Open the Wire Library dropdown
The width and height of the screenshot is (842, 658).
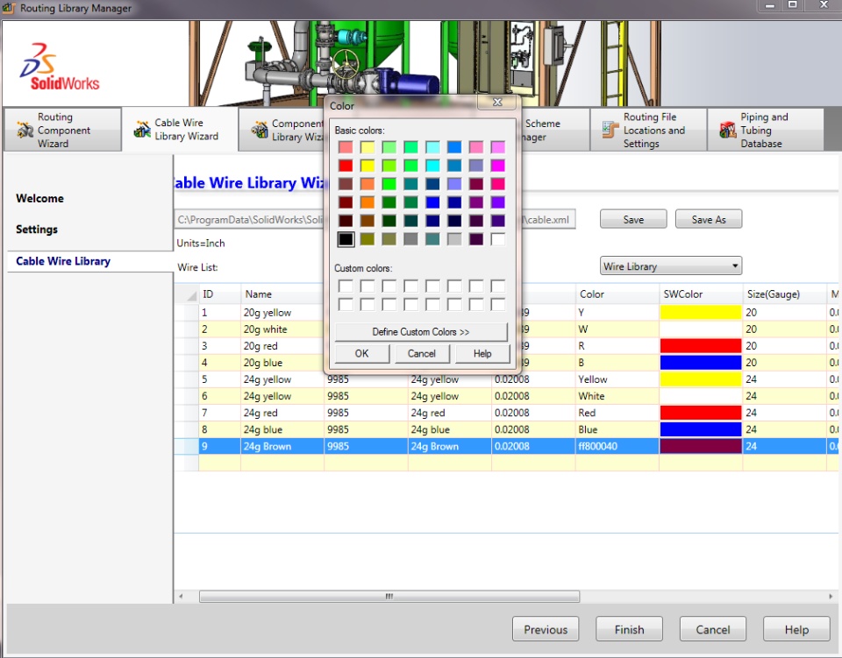(x=671, y=266)
